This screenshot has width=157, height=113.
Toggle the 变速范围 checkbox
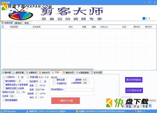28,77
